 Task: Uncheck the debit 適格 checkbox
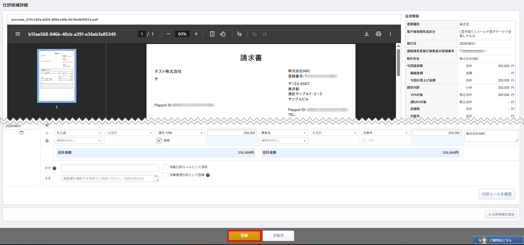click(x=159, y=141)
